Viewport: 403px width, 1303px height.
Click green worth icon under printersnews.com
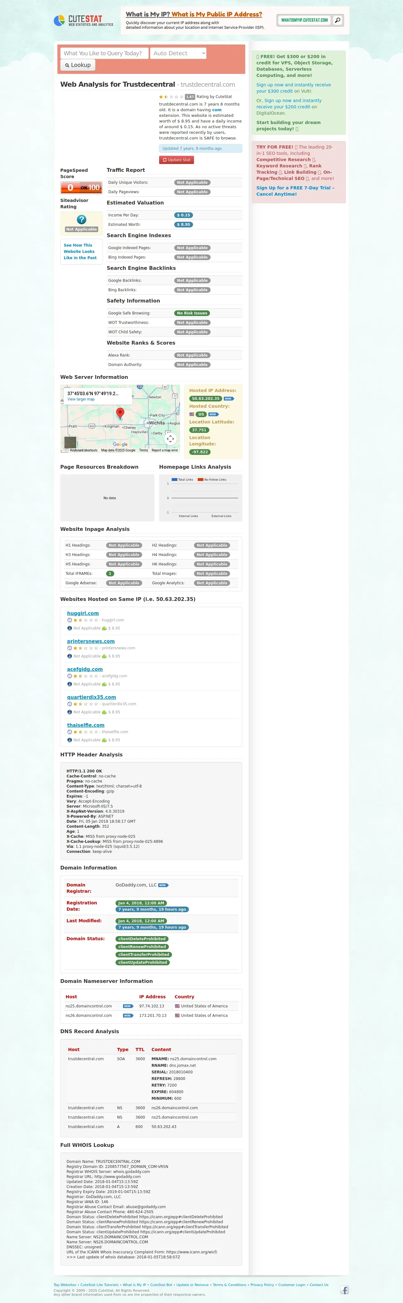(x=104, y=656)
